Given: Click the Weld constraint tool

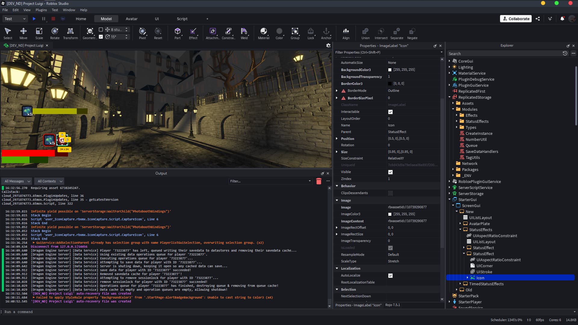Looking at the screenshot, I should pyautogui.click(x=244, y=33).
